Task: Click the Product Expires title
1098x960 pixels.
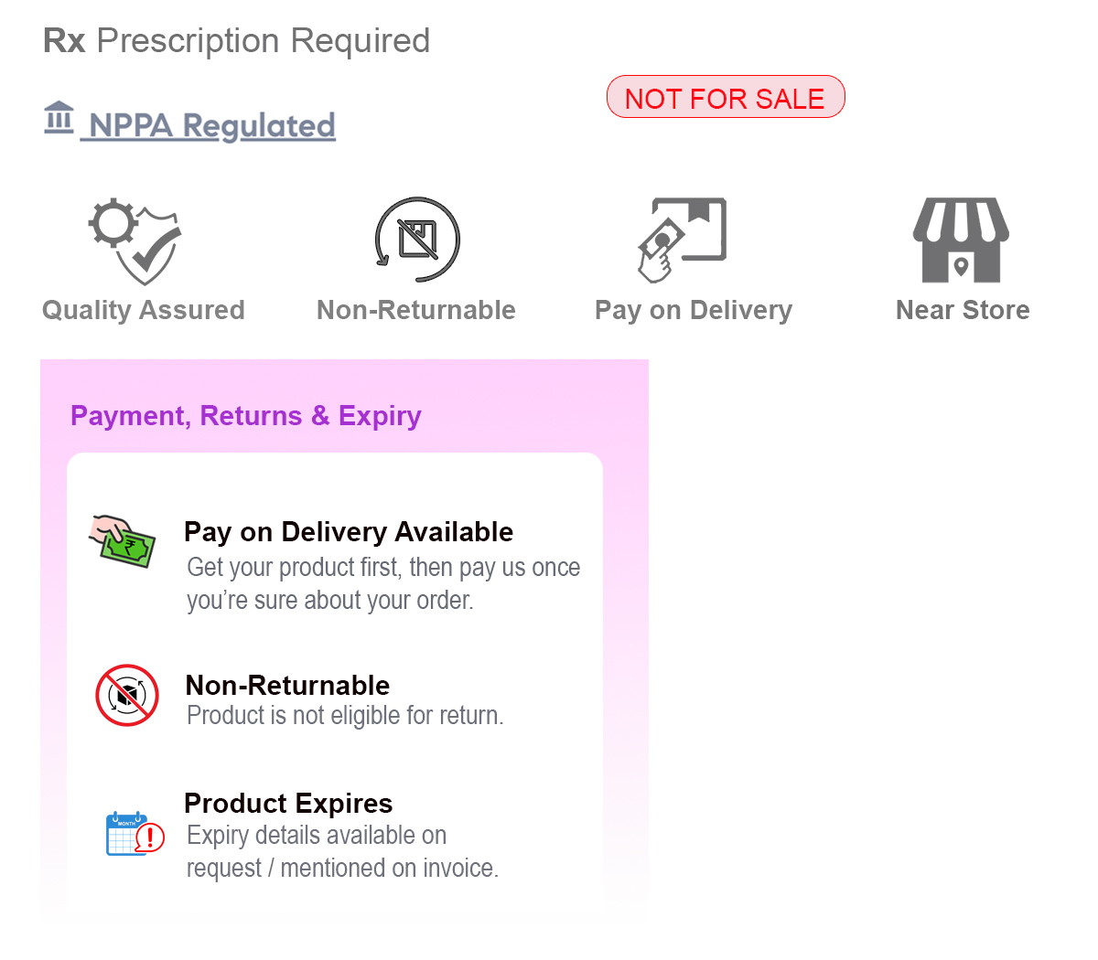Action: tap(288, 803)
